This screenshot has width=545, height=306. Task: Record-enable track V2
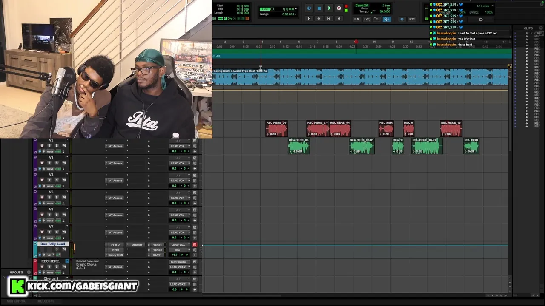click(x=42, y=146)
